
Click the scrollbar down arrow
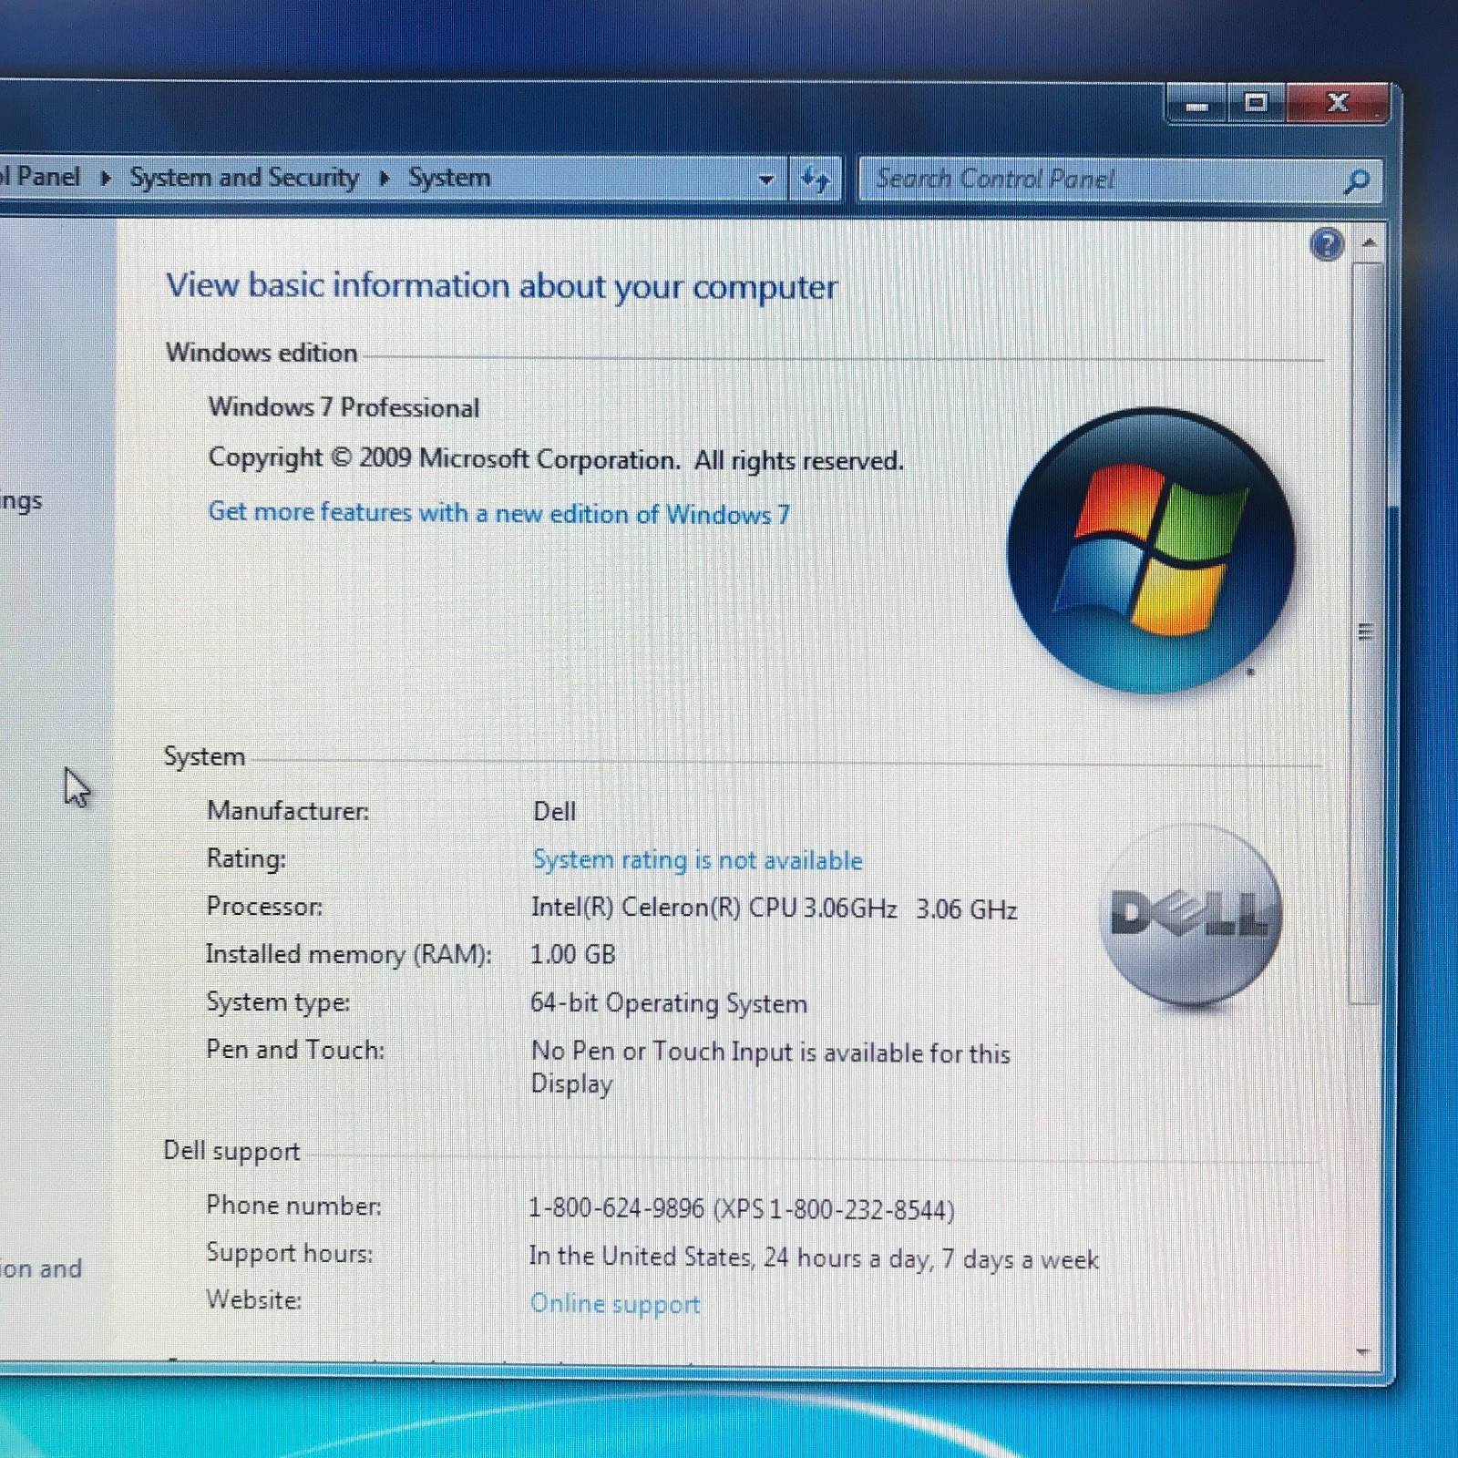point(1363,1352)
